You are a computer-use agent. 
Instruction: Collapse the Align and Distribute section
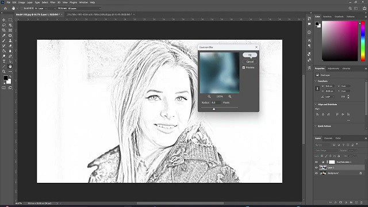316,104
